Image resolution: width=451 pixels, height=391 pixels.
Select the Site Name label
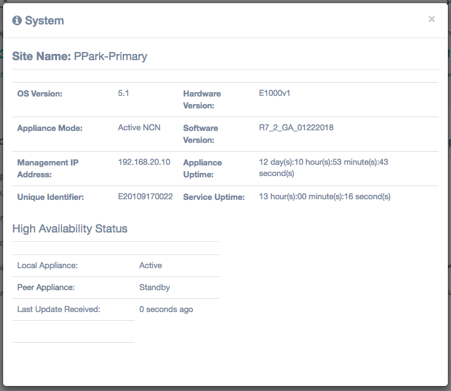click(41, 56)
